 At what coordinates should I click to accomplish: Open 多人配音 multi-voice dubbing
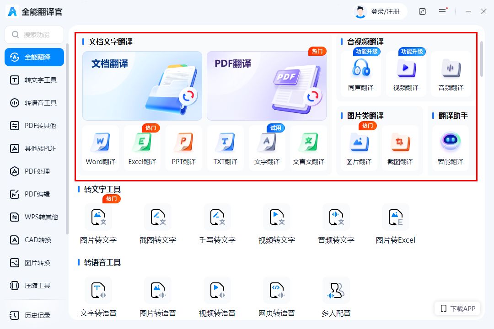pyautogui.click(x=336, y=297)
